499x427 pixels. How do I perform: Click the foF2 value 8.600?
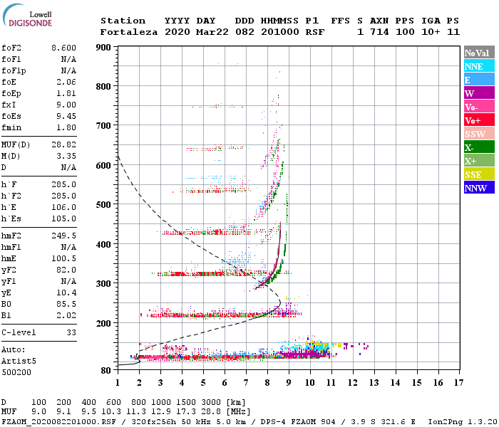63,48
